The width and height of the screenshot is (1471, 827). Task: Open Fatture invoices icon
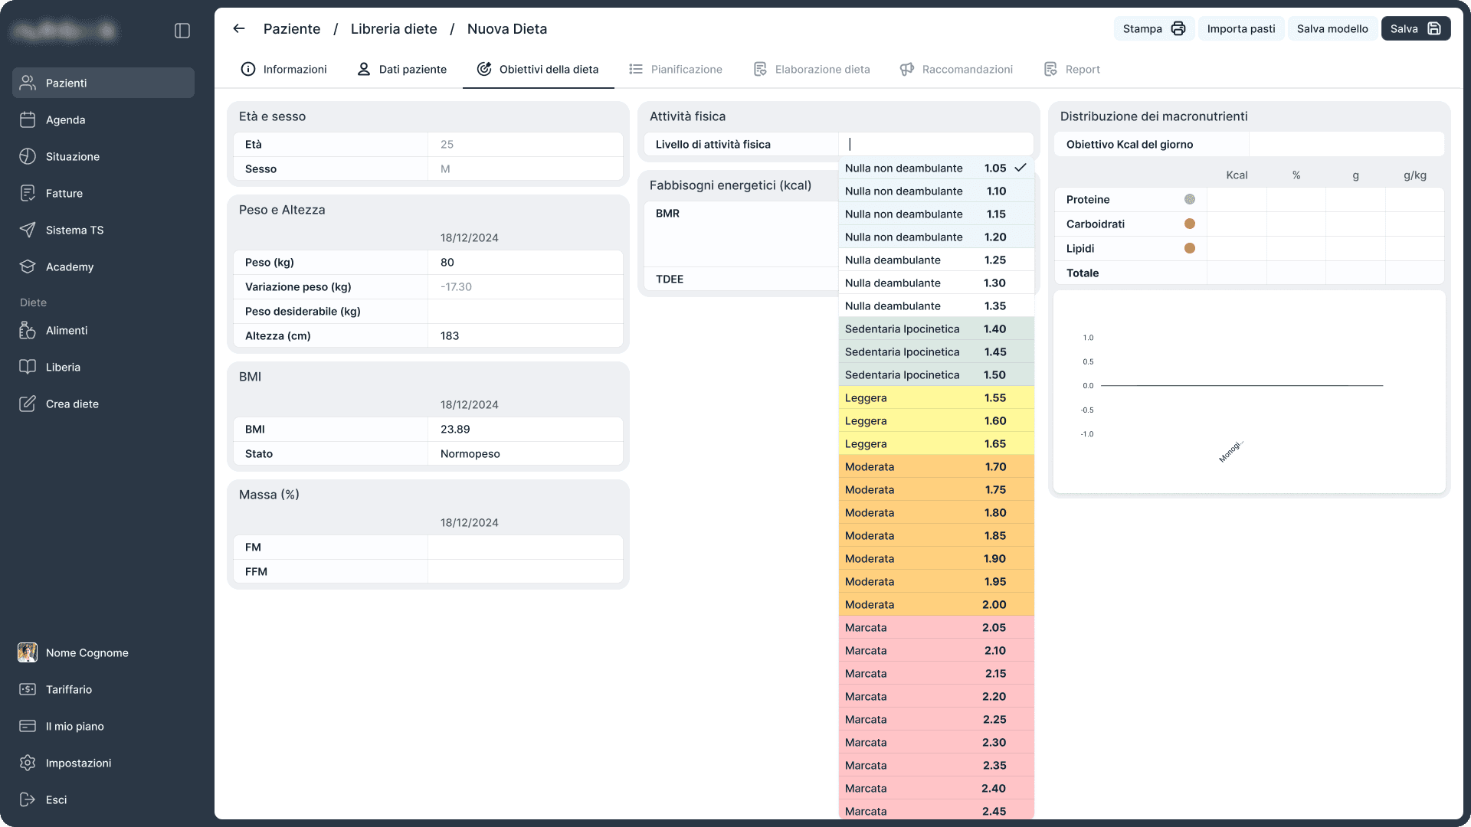click(28, 193)
